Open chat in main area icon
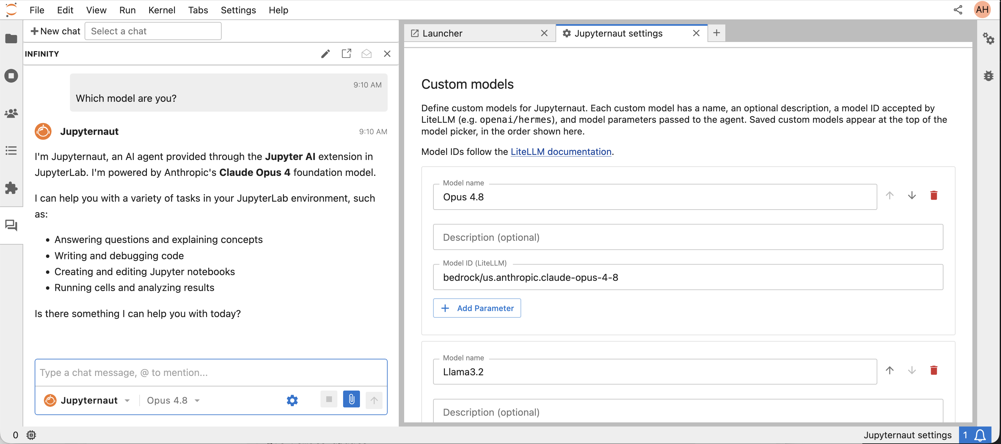Screen dimensions: 1001x444 click(x=346, y=54)
